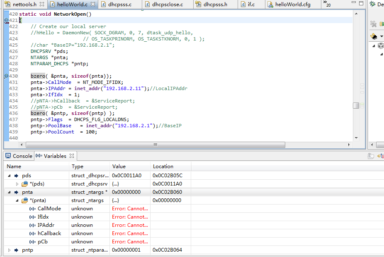384x257 pixels.
Task: Open the dhcpsss.c editor tab
Action: tap(120, 5)
